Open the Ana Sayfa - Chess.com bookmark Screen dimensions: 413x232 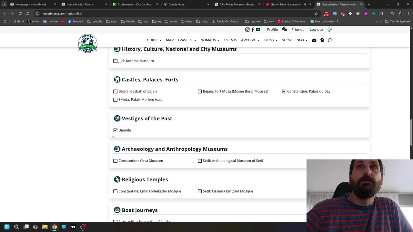(x=226, y=22)
